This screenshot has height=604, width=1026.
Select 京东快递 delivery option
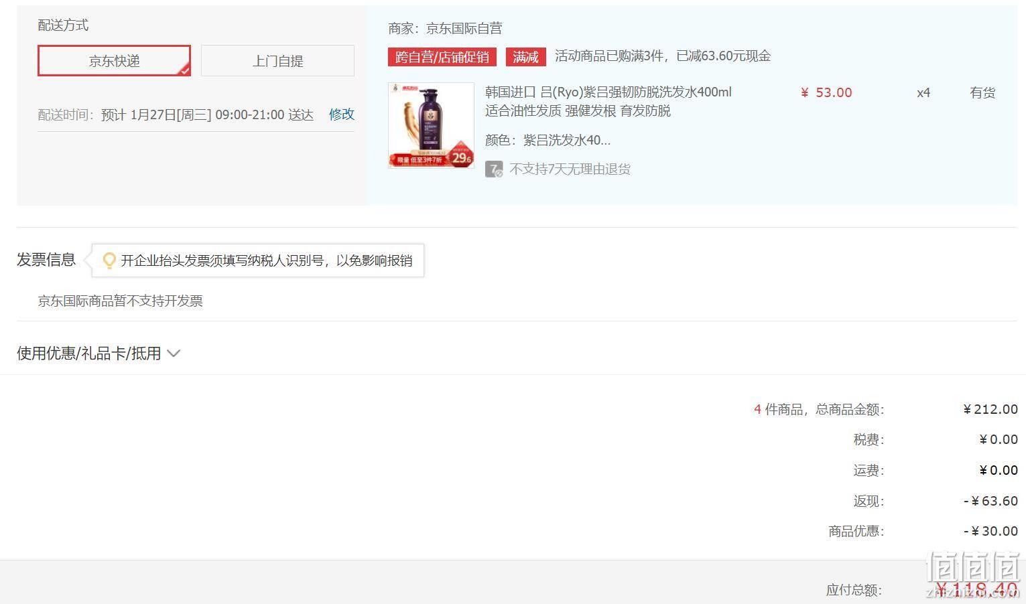click(114, 61)
